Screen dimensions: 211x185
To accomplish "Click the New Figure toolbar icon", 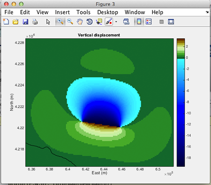I will [x=6, y=22].
